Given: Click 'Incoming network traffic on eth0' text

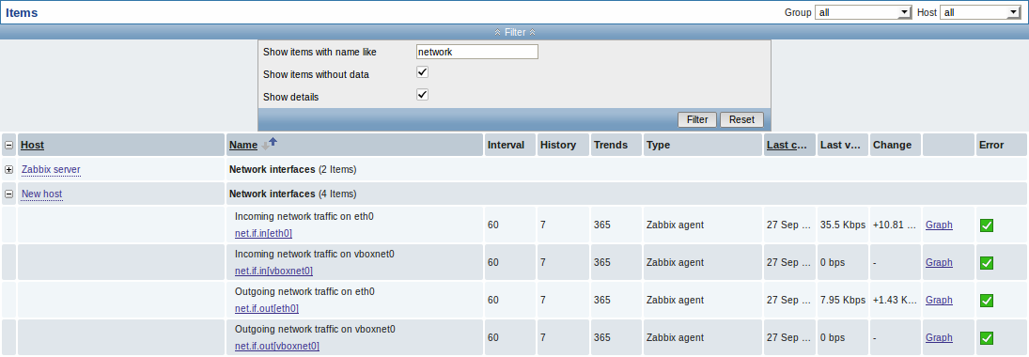Looking at the screenshot, I should [304, 216].
